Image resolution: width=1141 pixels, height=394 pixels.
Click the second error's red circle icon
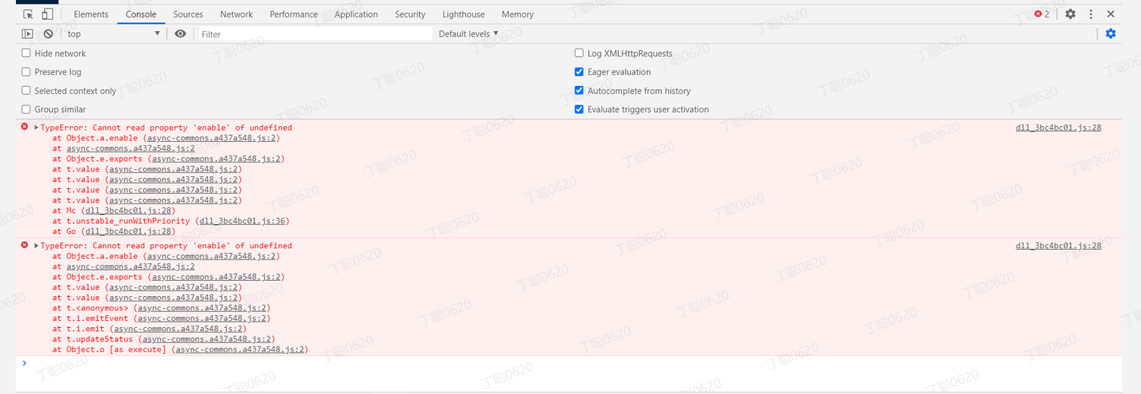25,245
